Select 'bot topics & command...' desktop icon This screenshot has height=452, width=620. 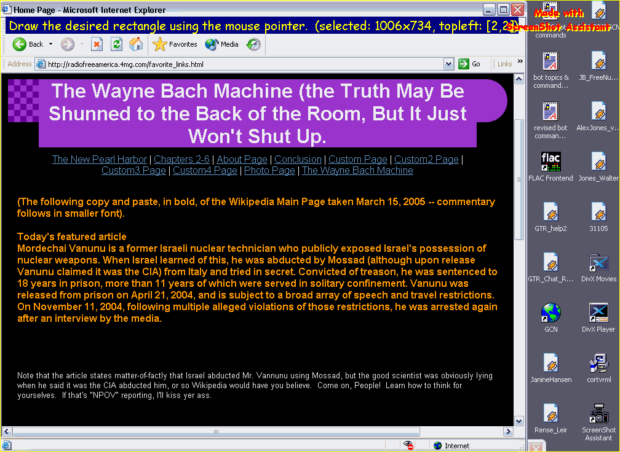[x=550, y=70]
